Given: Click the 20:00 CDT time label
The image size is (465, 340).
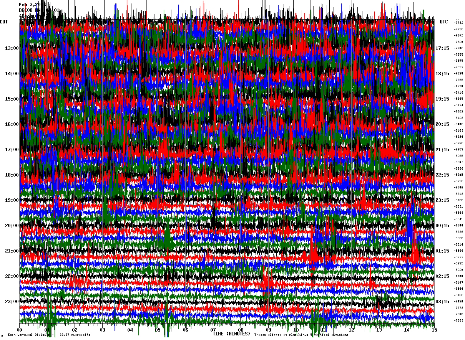Looking at the screenshot, I should [12, 226].
